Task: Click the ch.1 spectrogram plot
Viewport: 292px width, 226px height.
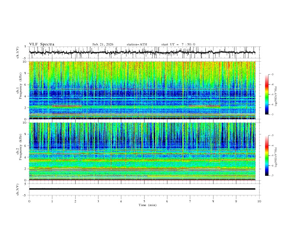Action: pos(142,90)
